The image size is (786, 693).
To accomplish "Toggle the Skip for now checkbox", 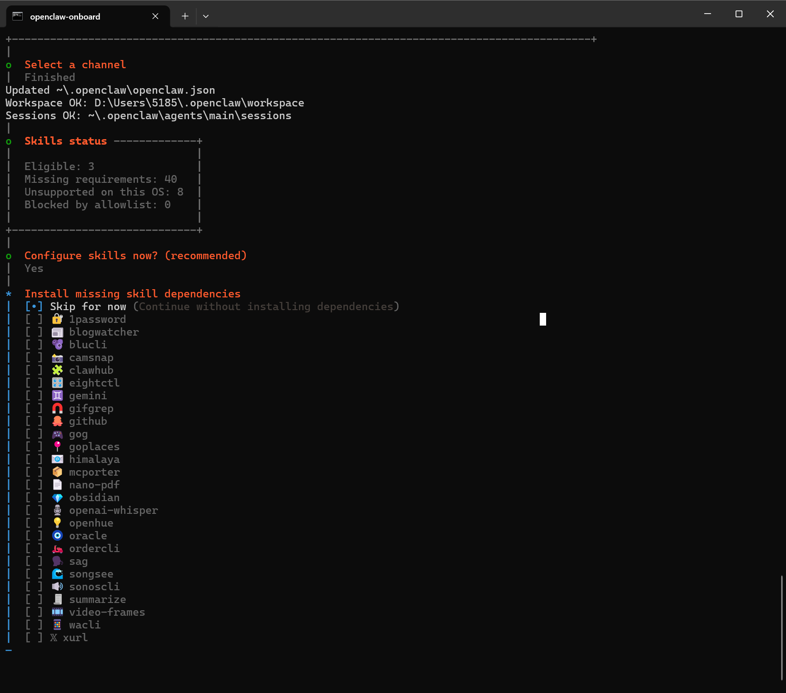I will tap(34, 306).
